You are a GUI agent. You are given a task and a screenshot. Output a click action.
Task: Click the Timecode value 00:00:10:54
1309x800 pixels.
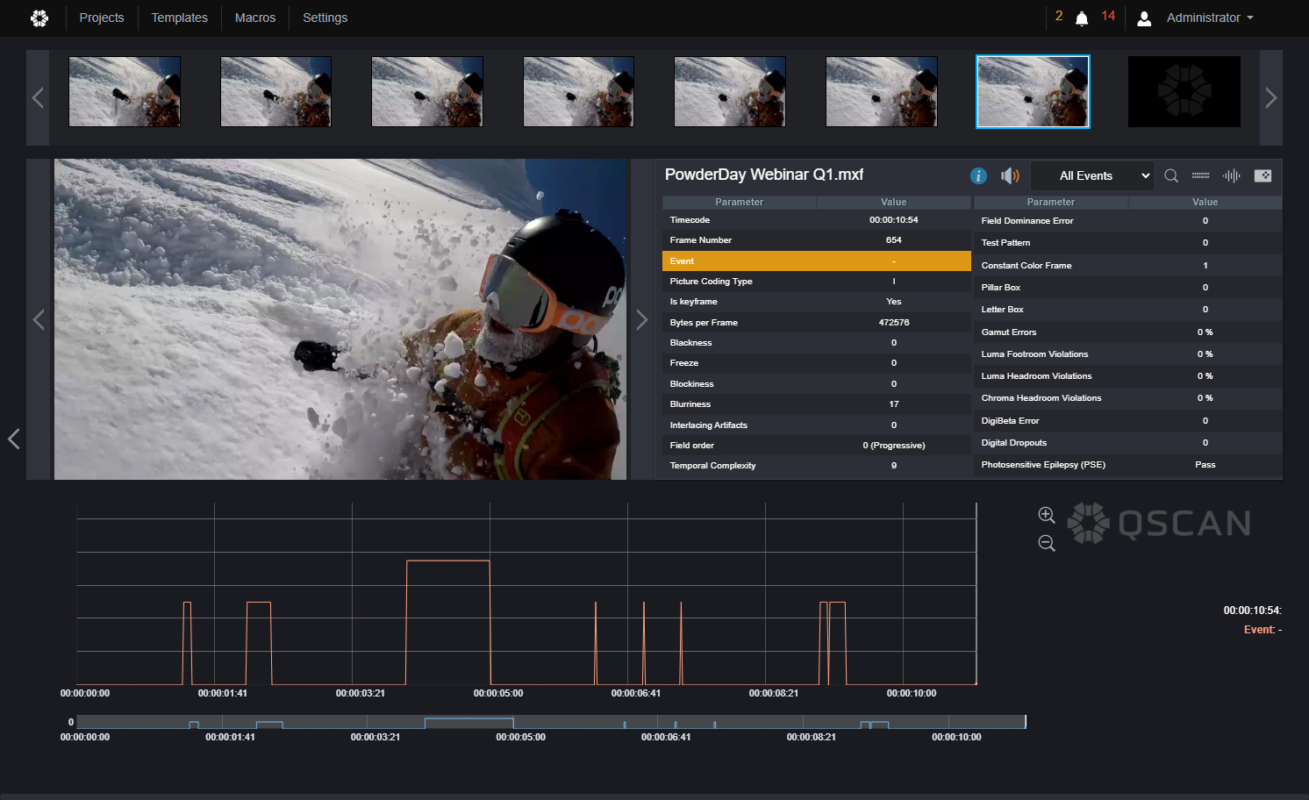tap(894, 220)
